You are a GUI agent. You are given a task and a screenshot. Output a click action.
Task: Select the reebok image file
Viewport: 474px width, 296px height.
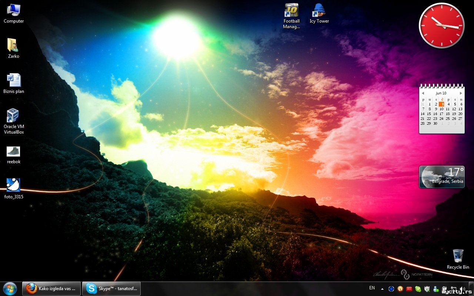(x=14, y=155)
